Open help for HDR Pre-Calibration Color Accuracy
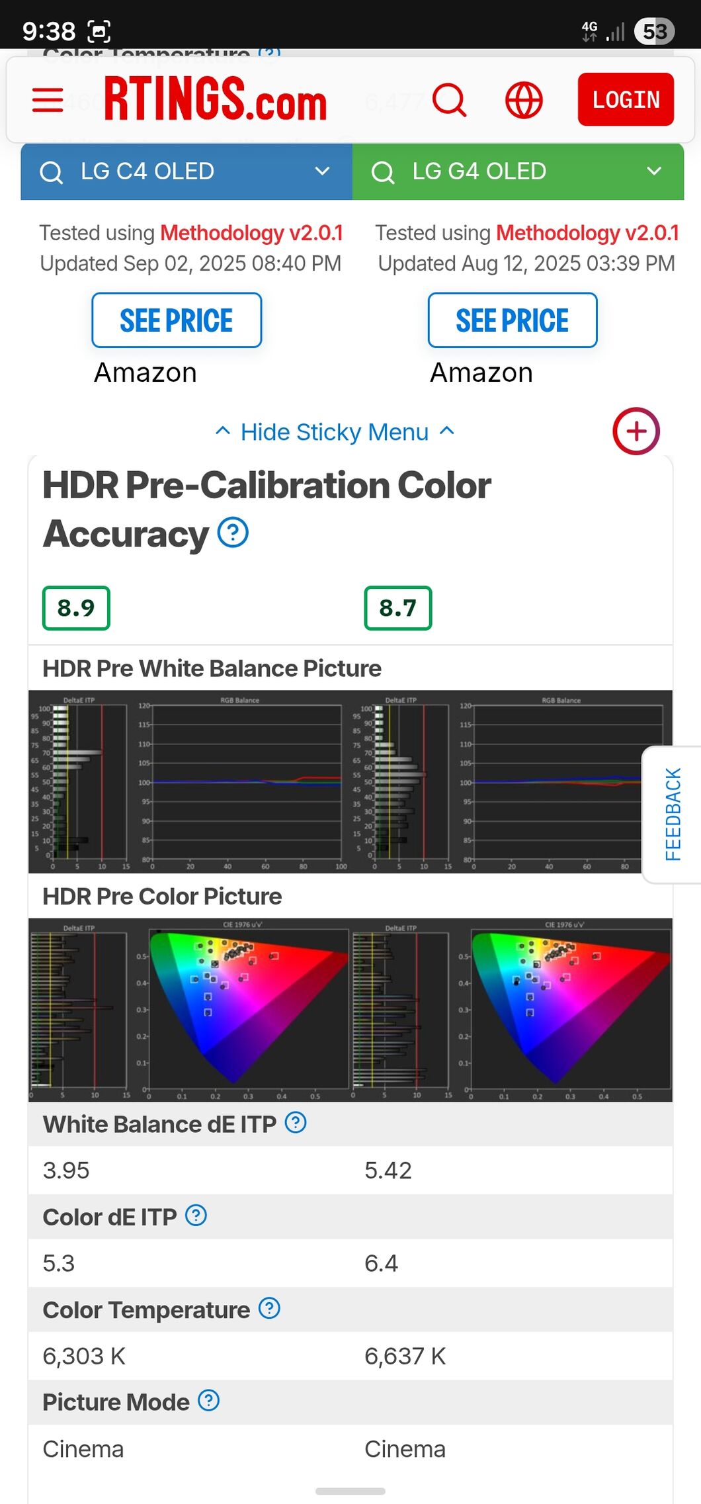Screen dimensions: 701x1504 point(233,533)
